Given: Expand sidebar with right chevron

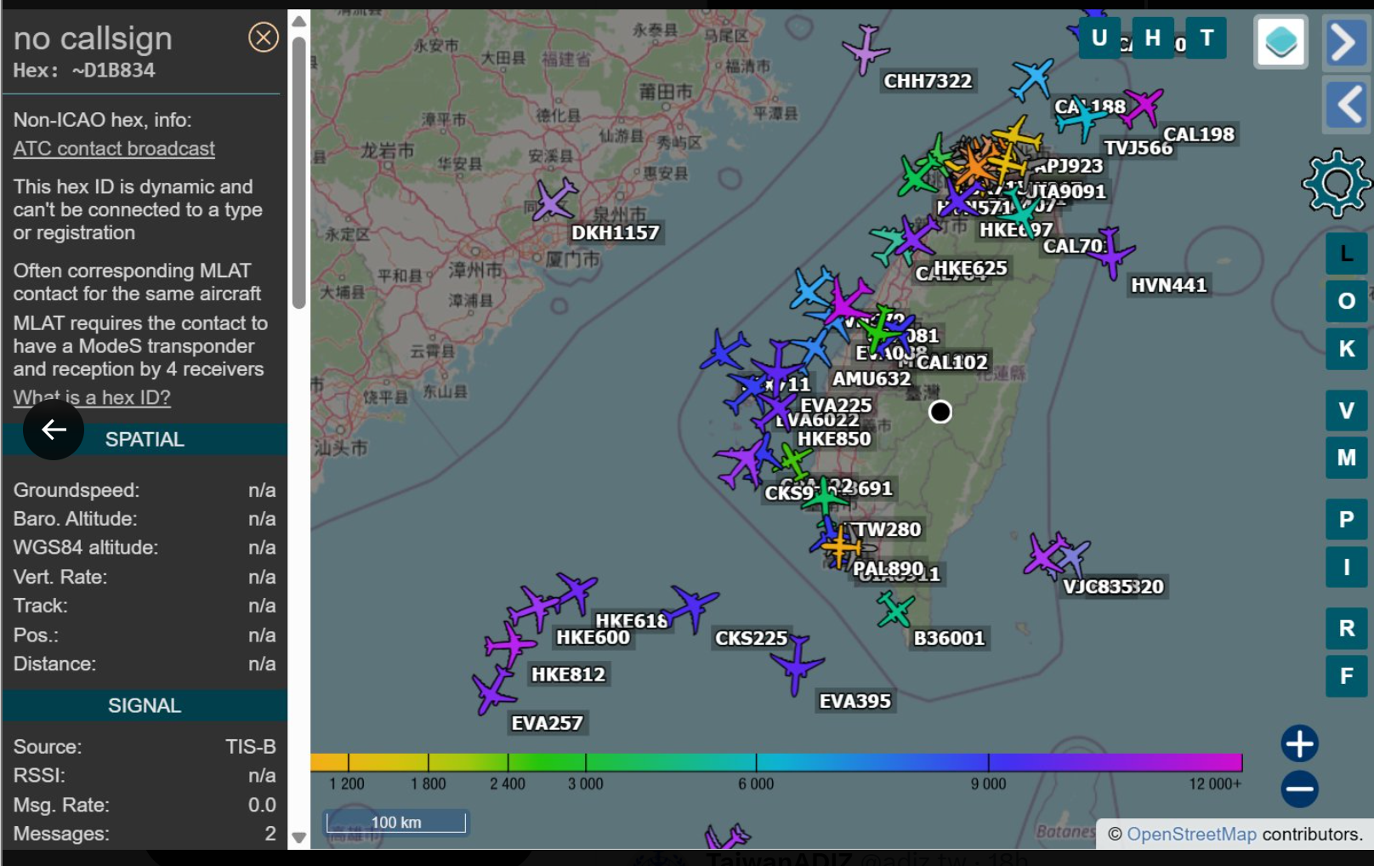Looking at the screenshot, I should point(1345,42).
